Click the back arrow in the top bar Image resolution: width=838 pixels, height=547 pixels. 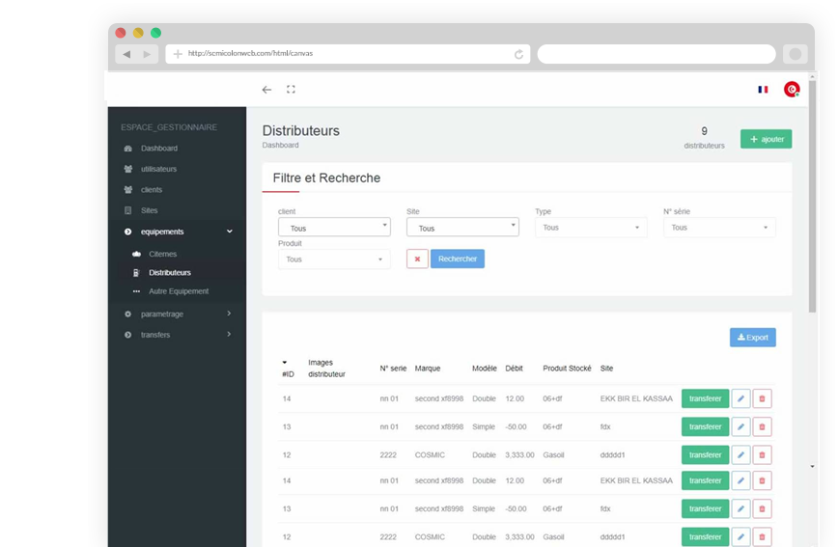[266, 90]
